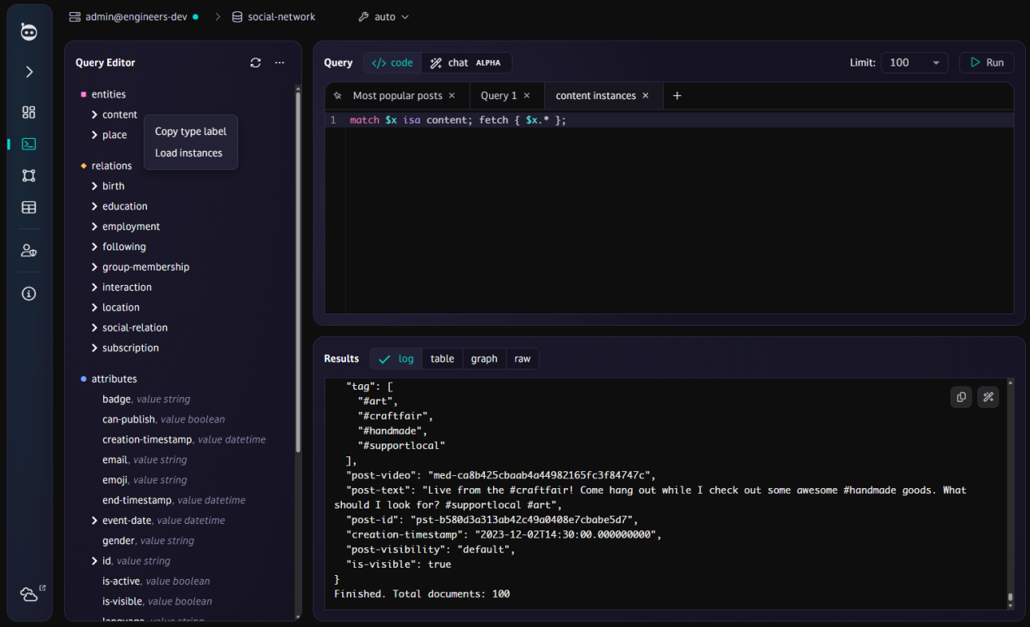
Task: Switch results view to table
Action: pyautogui.click(x=442, y=358)
